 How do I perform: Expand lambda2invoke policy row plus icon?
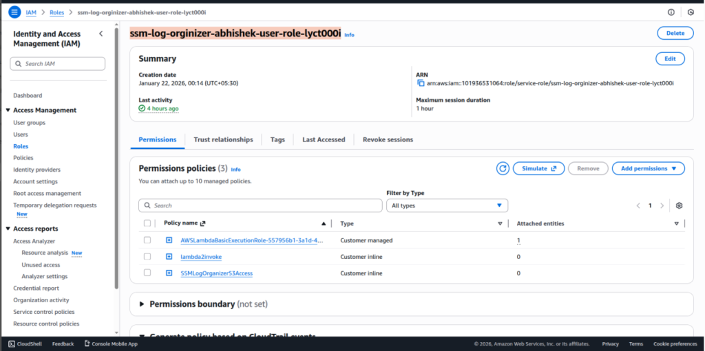point(169,257)
